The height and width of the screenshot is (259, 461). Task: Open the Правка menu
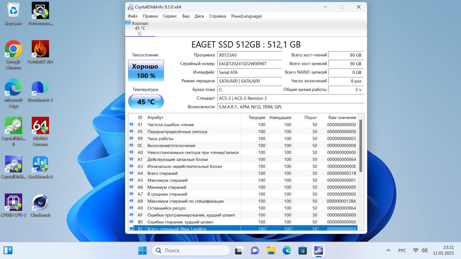pos(150,16)
